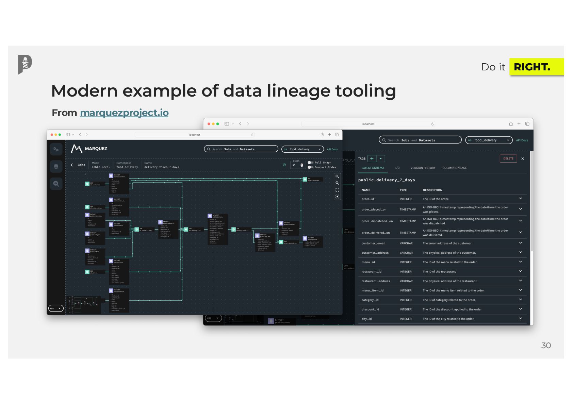
Task: Switch to the I/O tab
Action: point(397,168)
